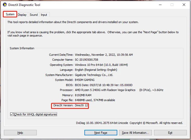Screen dimensions: 191x140
Task: Click the Help button
Action: 20,133
